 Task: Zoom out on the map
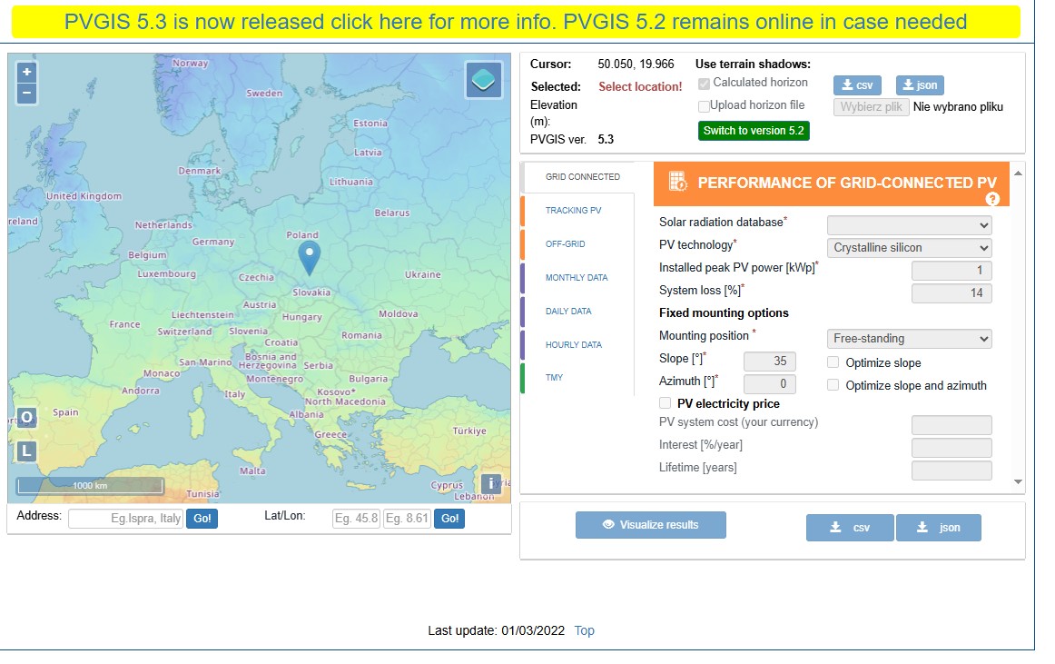(26, 93)
